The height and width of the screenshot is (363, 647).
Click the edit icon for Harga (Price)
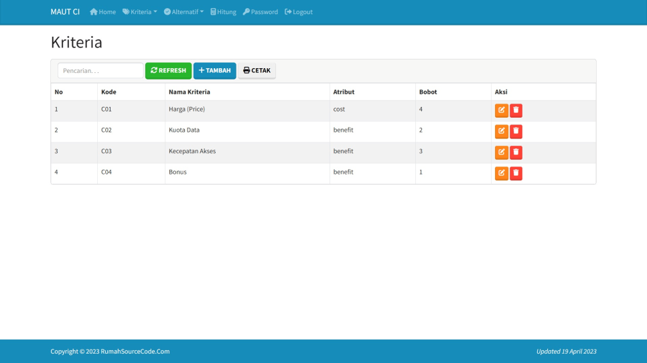point(501,111)
